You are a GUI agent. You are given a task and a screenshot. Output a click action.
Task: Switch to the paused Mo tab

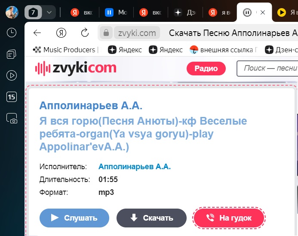116,12
